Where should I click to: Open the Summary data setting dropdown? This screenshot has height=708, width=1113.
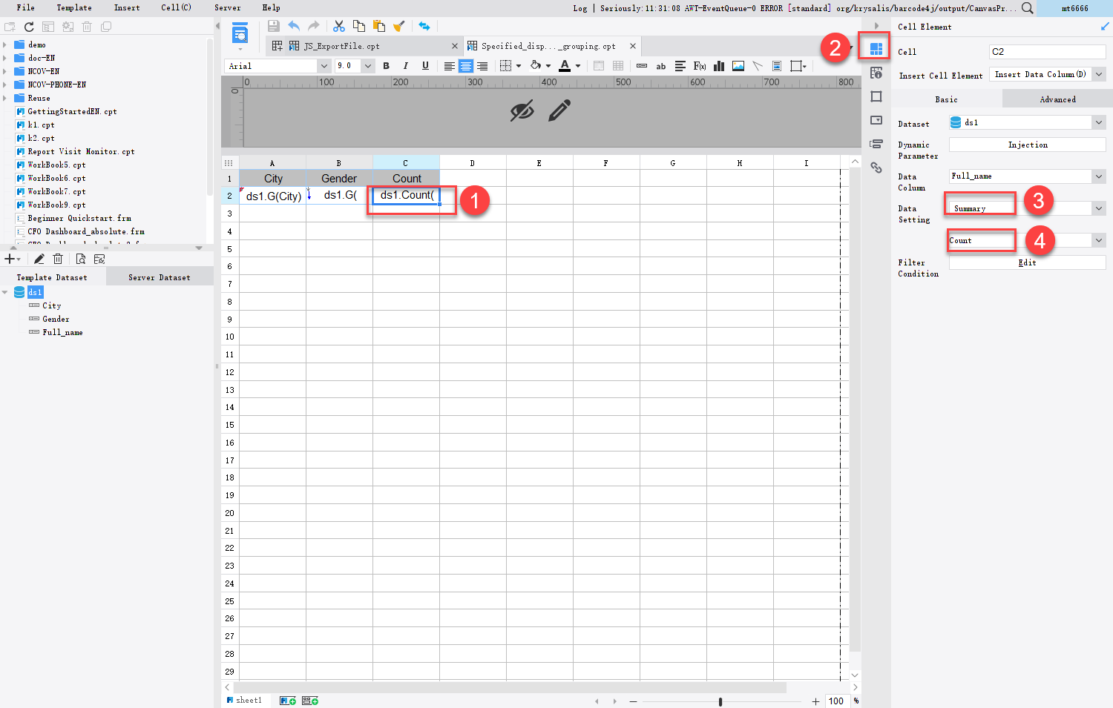point(1097,208)
